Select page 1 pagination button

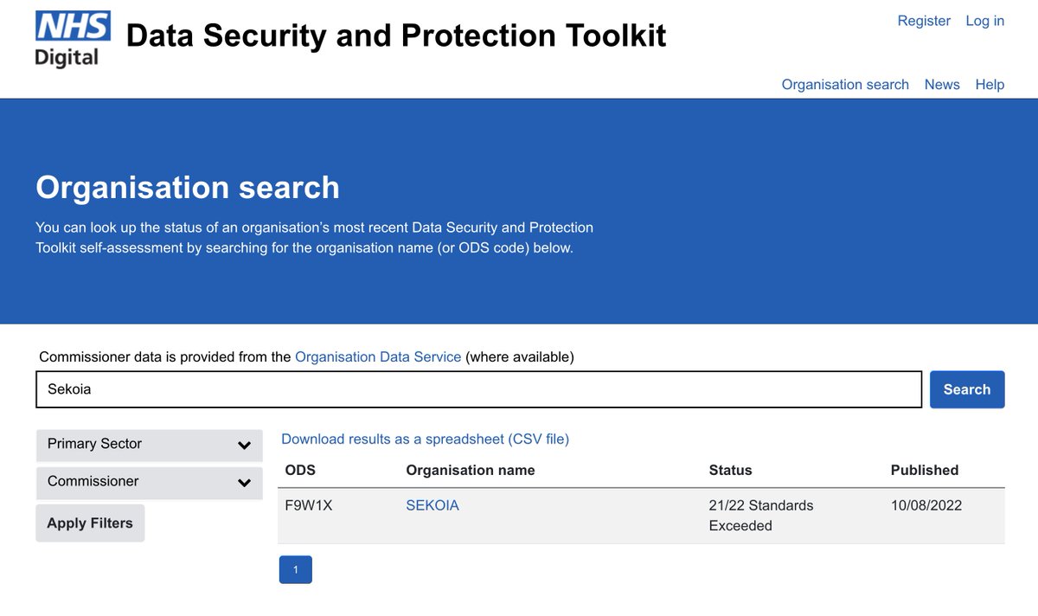tap(295, 569)
